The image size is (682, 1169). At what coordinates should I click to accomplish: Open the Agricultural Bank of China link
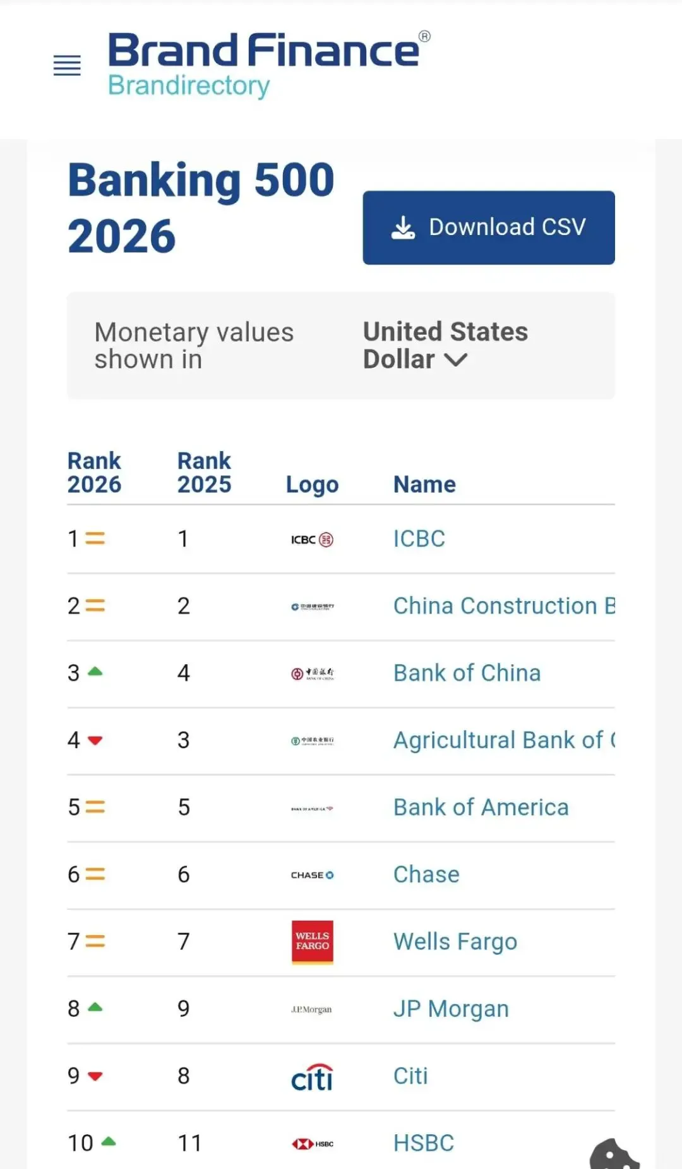pos(503,740)
